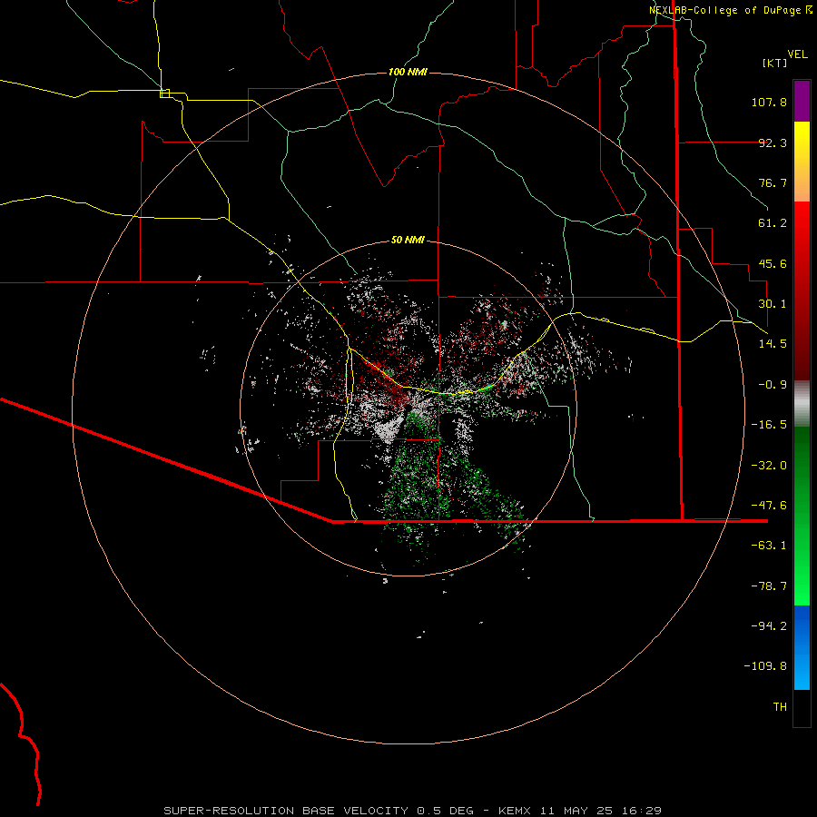Image resolution: width=817 pixels, height=817 pixels.
Task: Click the -109.8 velocity scale value
Action: 765,666
